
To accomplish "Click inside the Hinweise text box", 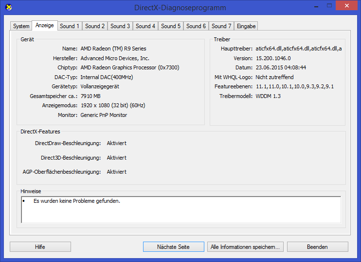I will (x=181, y=210).
